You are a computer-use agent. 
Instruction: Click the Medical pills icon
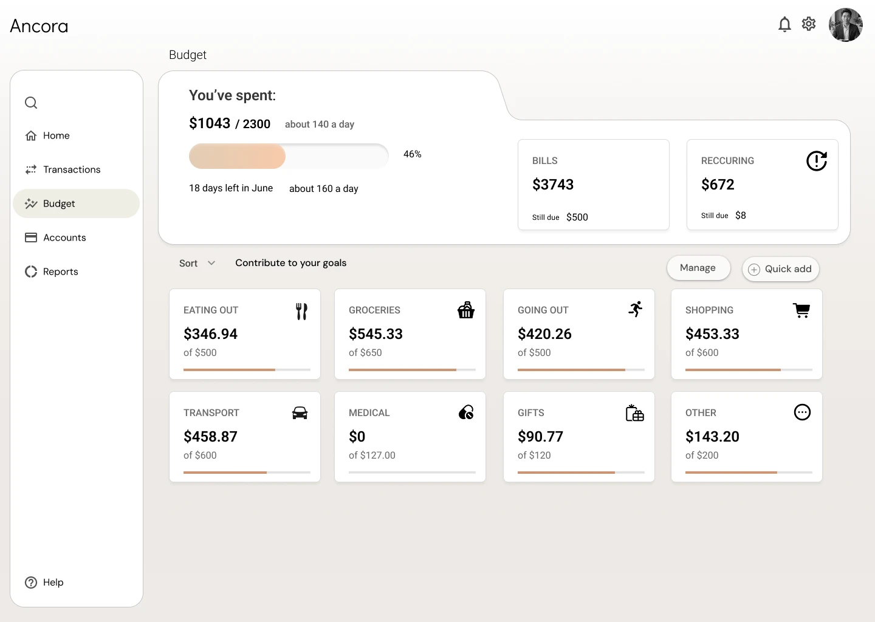click(x=466, y=412)
